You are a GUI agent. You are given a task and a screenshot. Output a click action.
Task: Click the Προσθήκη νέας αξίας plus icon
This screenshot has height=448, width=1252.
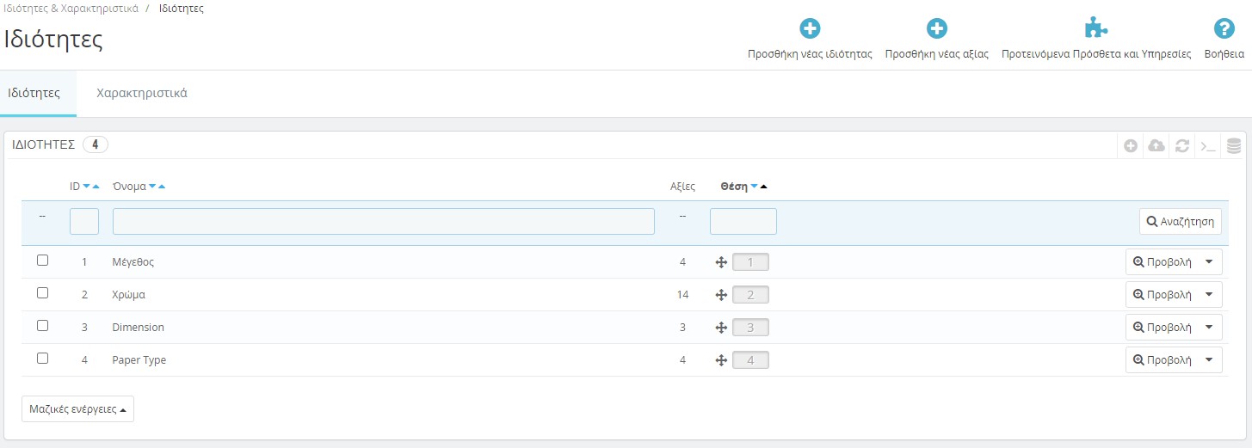point(936,29)
